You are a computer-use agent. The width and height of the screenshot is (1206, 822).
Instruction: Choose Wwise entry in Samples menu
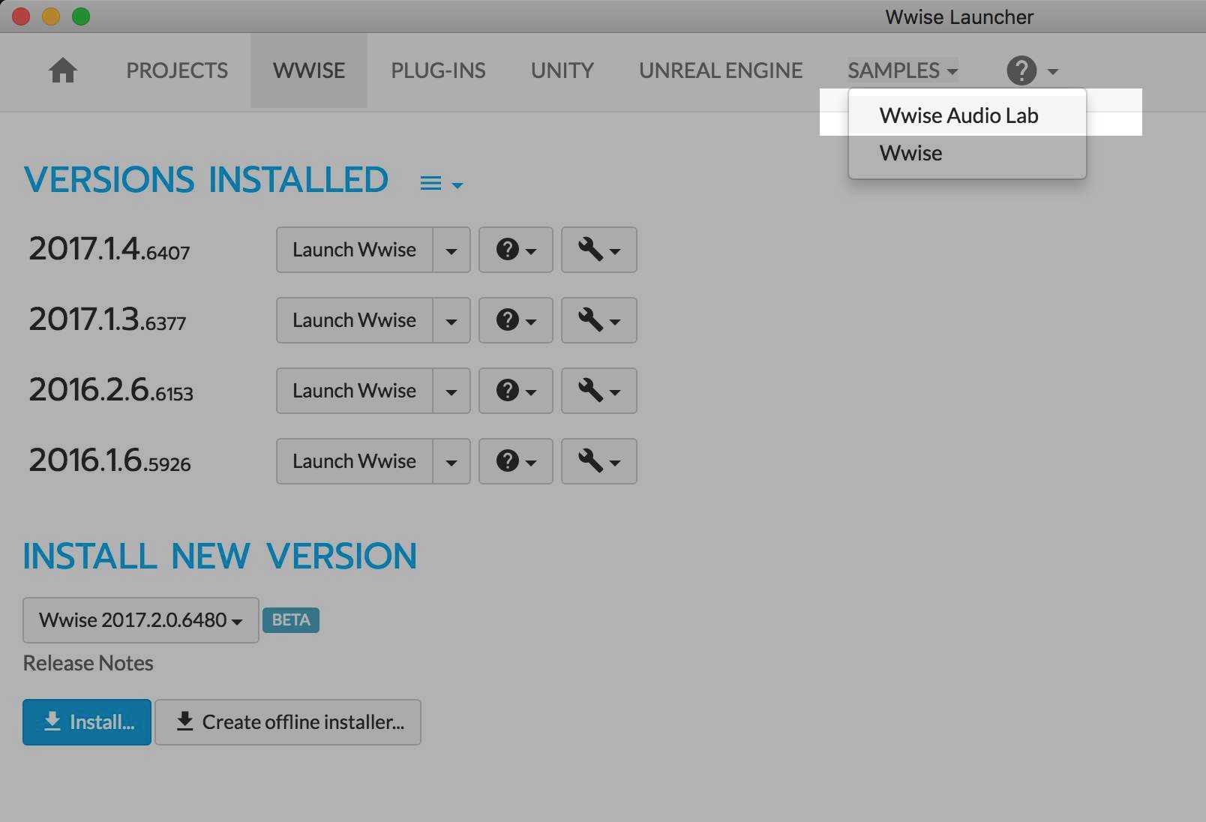click(x=910, y=154)
